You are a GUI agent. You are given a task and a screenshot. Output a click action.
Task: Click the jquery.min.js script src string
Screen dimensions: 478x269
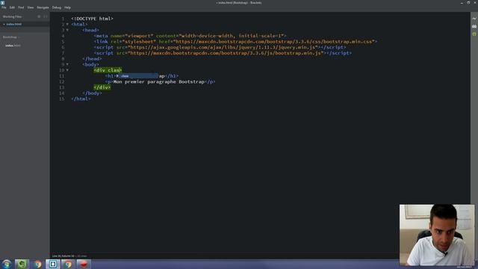point(223,48)
